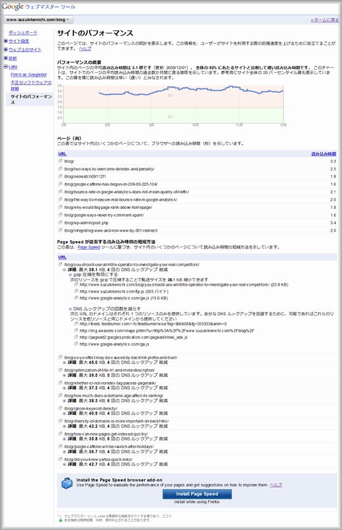Open the link icon for /blog/whether-or-not-noindex-tag-passes-pagerank/
342x530 pixels.
[60, 383]
